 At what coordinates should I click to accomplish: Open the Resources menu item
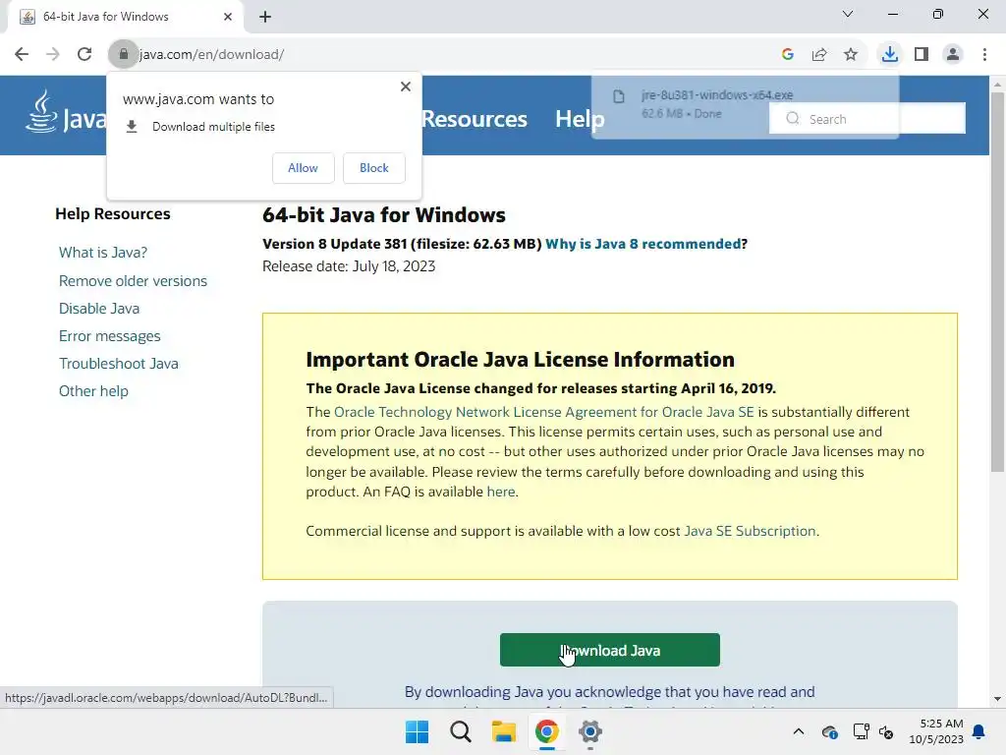click(x=475, y=119)
